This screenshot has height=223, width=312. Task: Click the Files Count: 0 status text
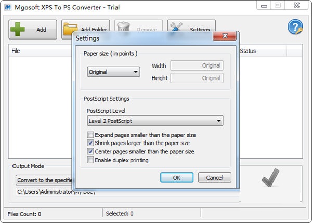pos(24,214)
